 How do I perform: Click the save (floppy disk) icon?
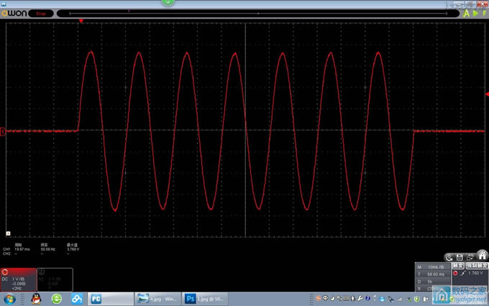point(460,257)
